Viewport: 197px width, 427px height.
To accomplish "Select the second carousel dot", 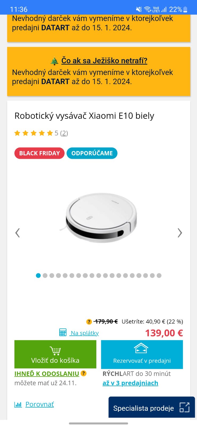I will point(45,275).
